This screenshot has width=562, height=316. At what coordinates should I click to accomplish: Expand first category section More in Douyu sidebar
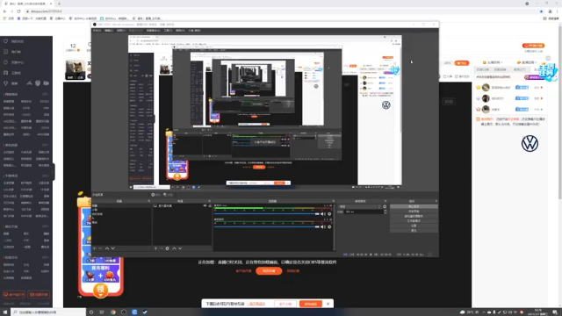coord(46,94)
